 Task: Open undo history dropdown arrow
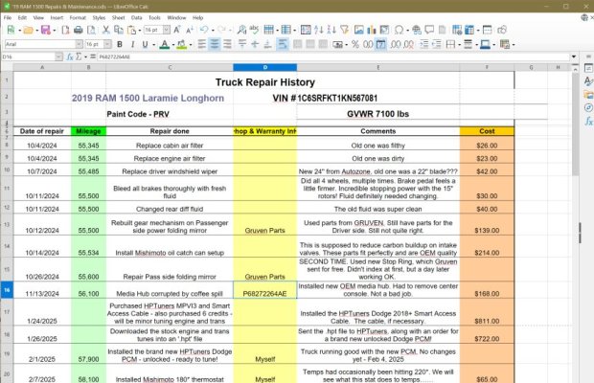click(213, 31)
